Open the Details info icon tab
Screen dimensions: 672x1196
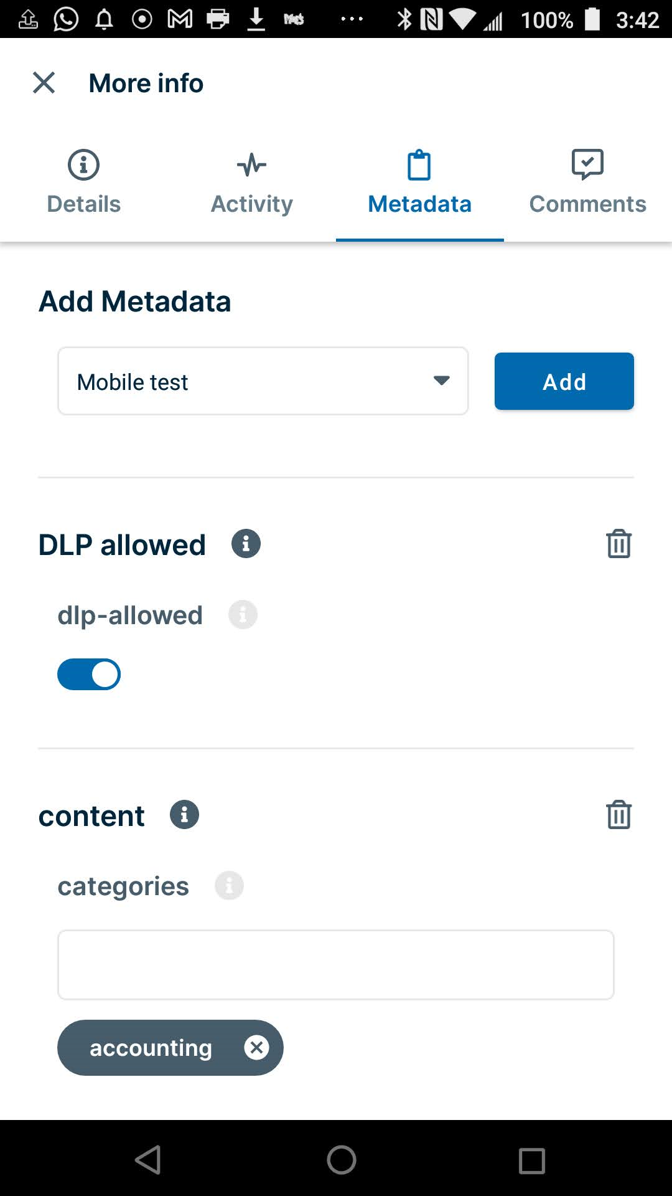coord(83,164)
